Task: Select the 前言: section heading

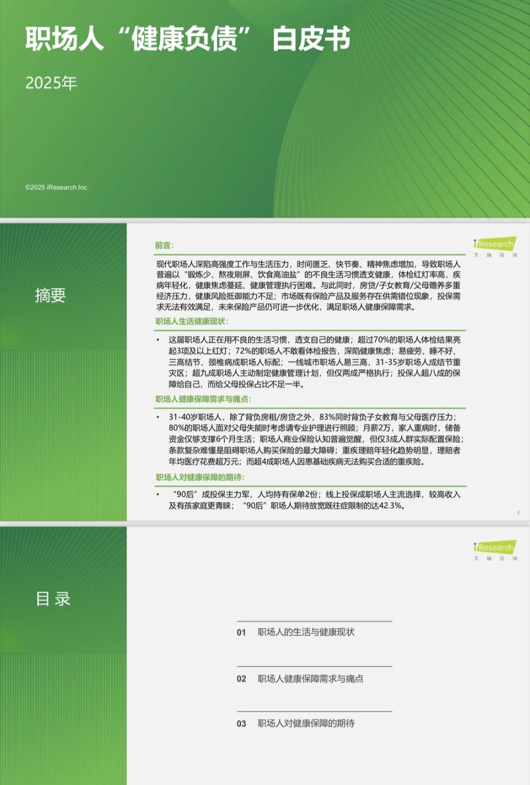Action: (164, 245)
